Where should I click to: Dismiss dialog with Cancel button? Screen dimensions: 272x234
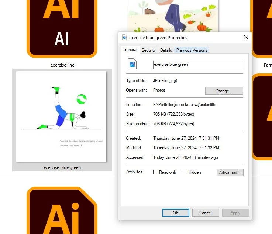206,213
